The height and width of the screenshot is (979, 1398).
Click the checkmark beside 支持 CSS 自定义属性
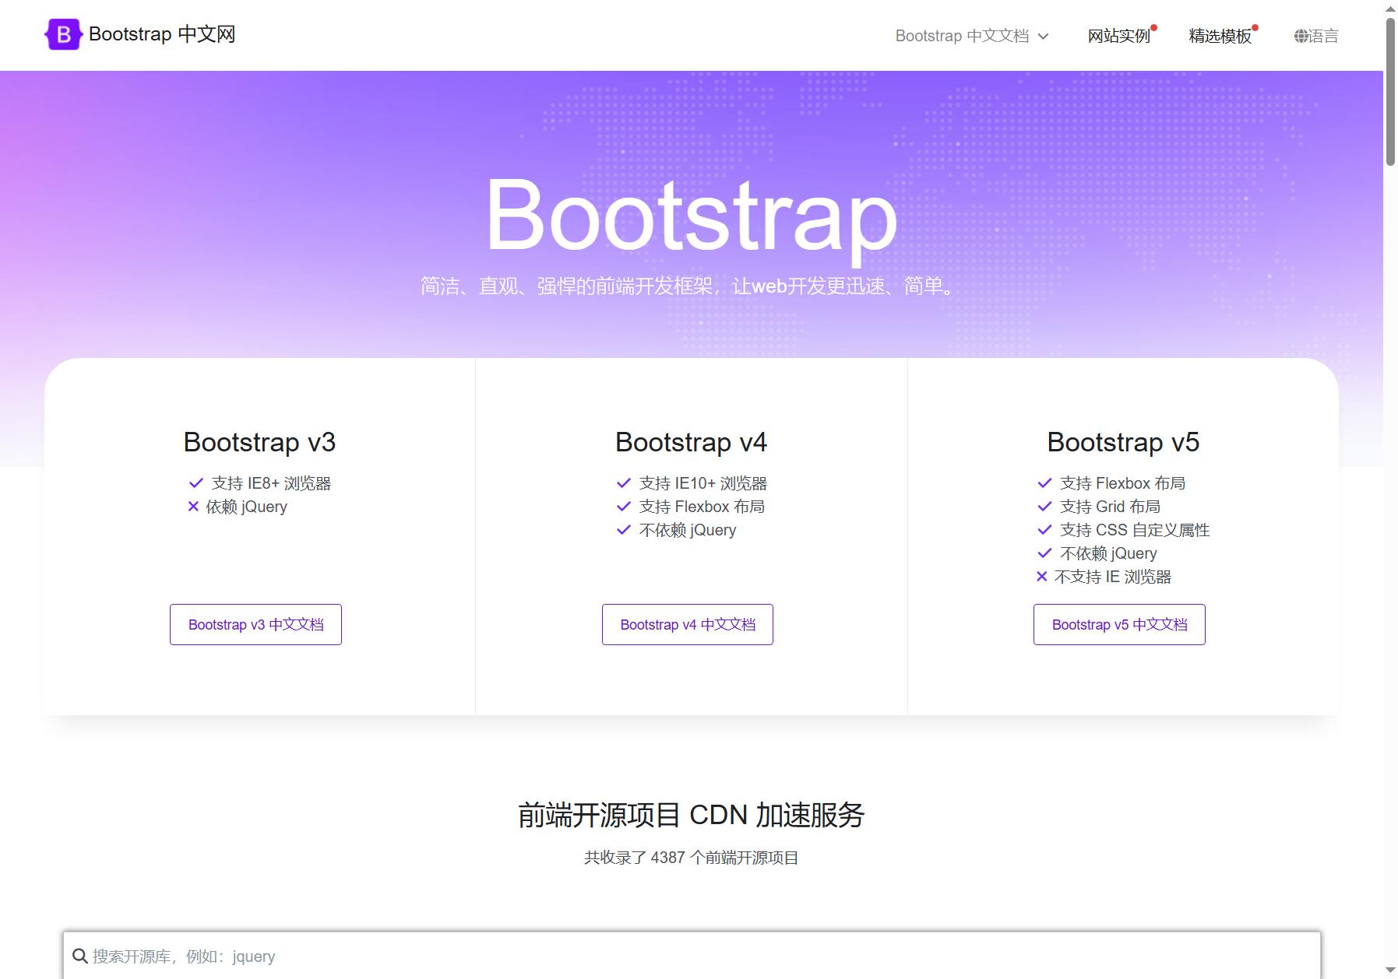point(1044,530)
